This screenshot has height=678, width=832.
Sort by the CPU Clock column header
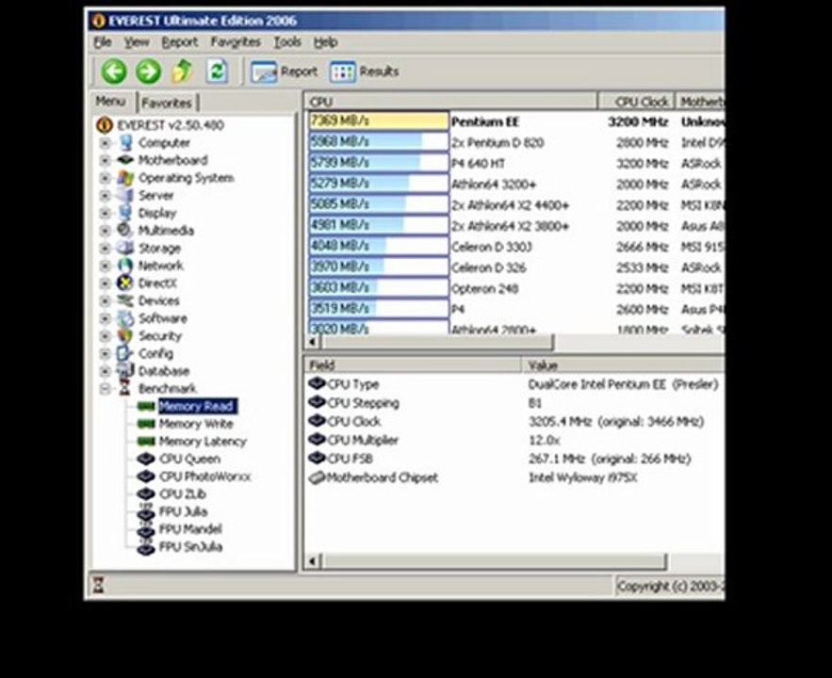636,102
